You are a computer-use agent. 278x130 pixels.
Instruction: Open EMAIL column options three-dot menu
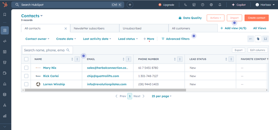pos(129,59)
